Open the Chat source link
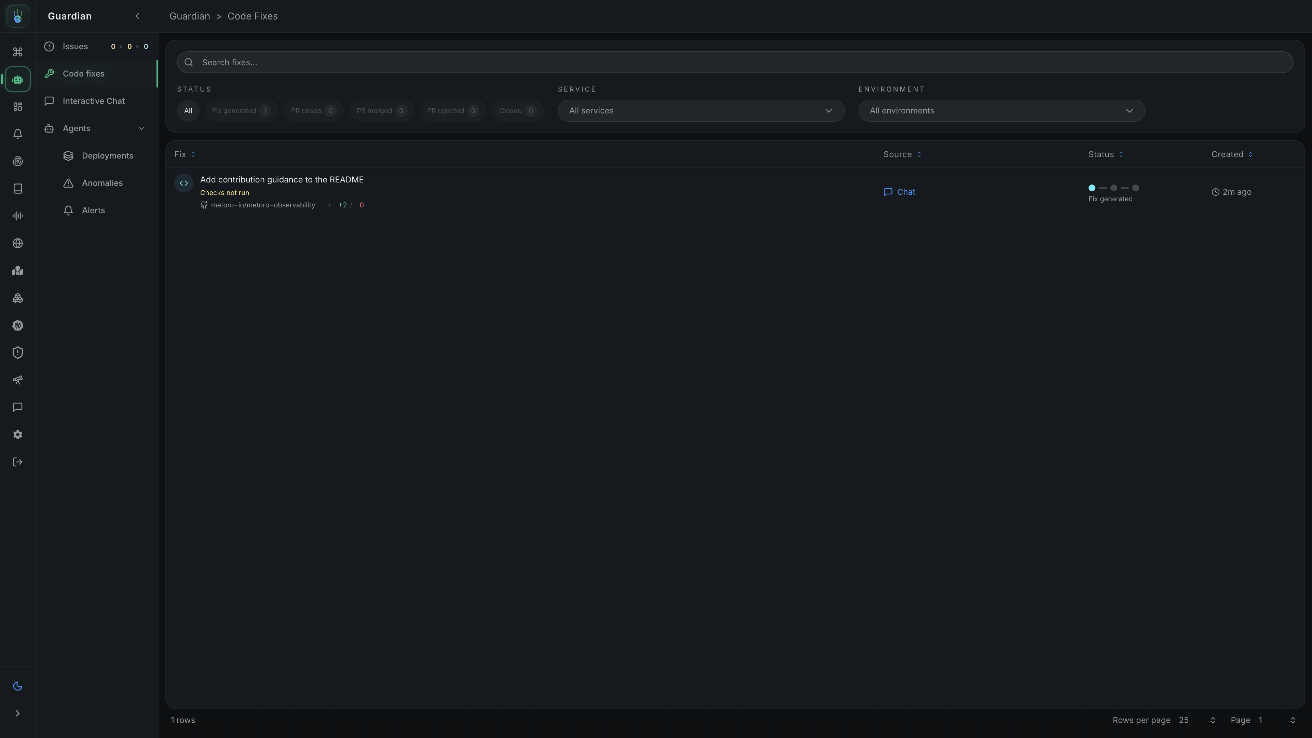 [900, 192]
